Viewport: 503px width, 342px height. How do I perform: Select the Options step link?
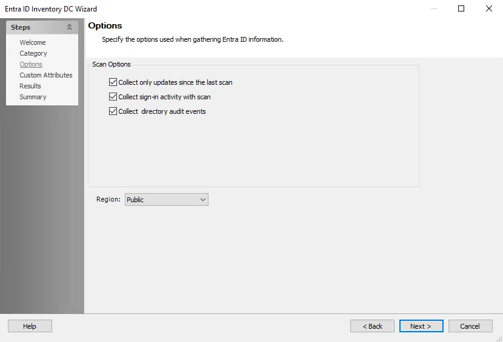(31, 64)
